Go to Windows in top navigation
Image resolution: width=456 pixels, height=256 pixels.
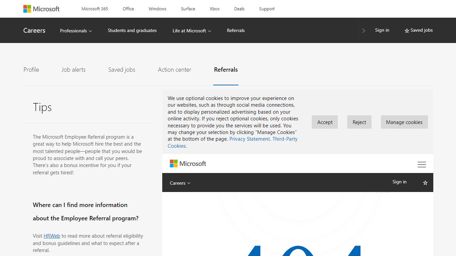pyautogui.click(x=158, y=9)
